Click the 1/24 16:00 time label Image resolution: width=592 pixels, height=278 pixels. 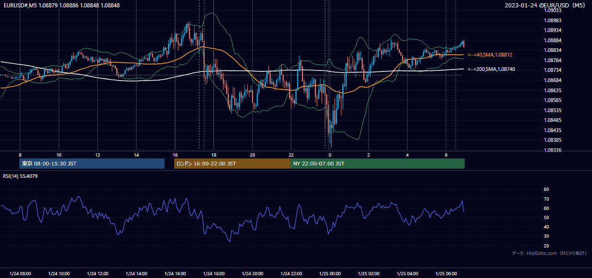pyautogui.click(x=175, y=274)
